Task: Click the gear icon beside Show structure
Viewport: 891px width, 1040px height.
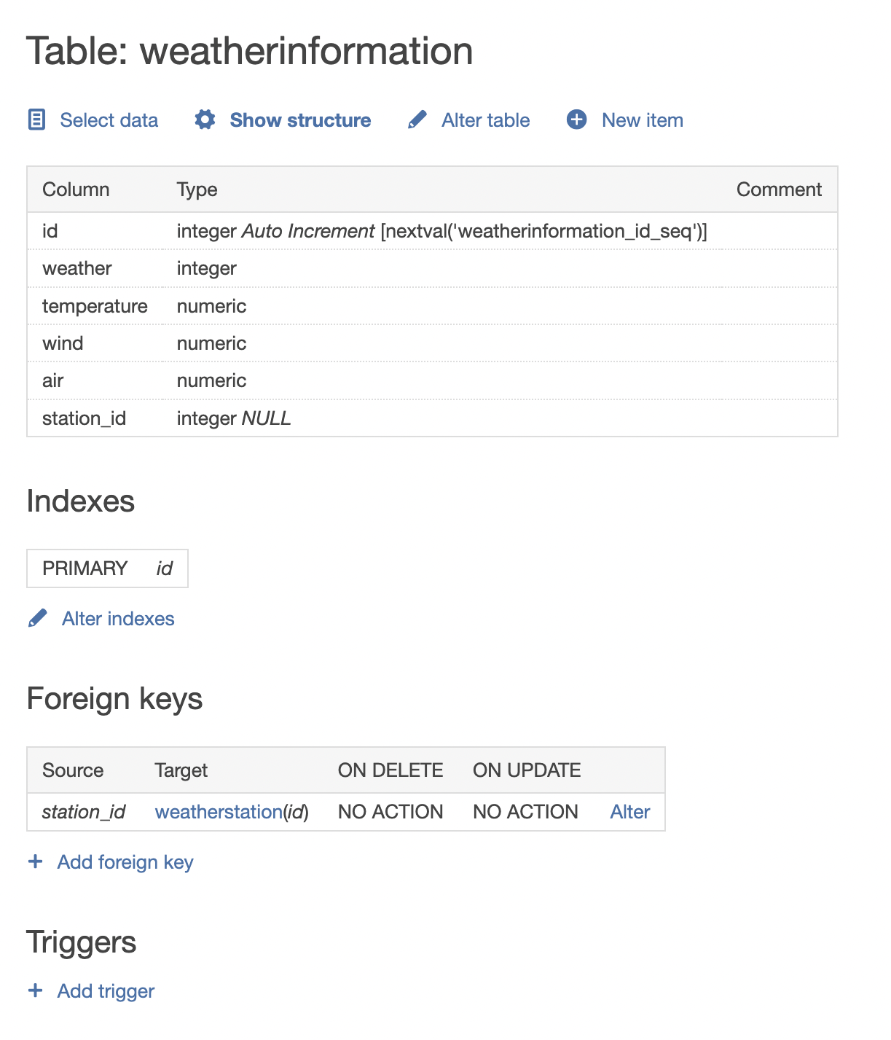Action: pyautogui.click(x=205, y=120)
